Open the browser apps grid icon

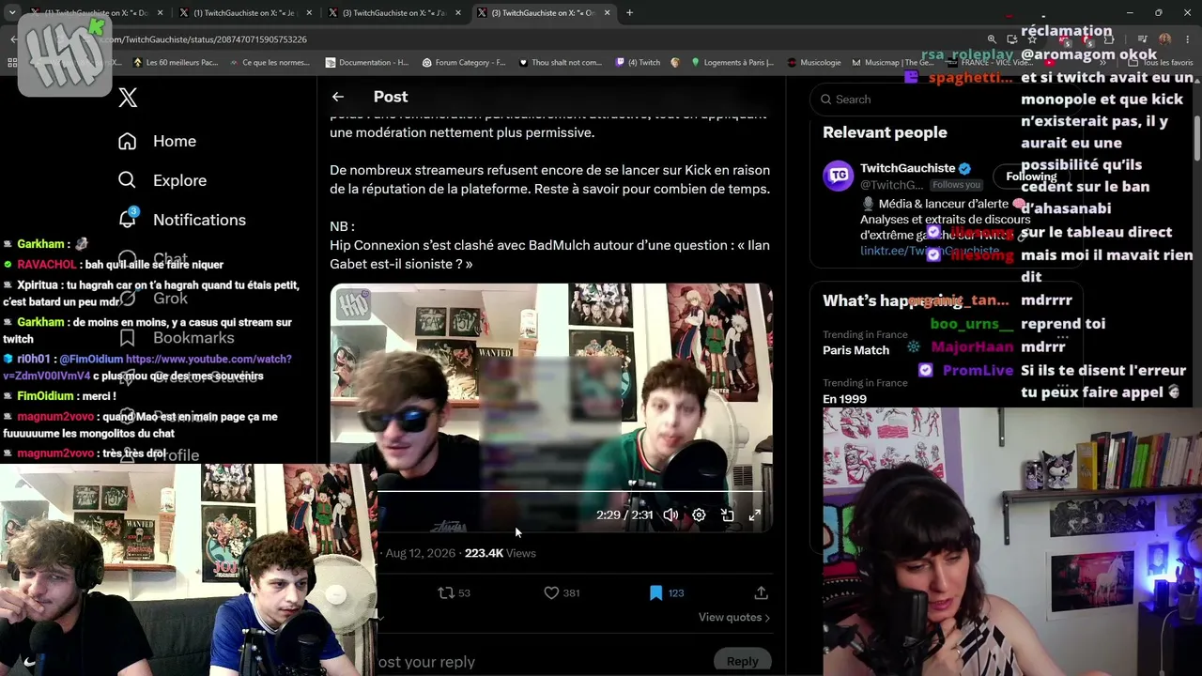point(12,63)
